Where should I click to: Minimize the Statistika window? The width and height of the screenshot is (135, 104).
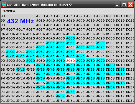pyautogui.click(x=118, y=4)
